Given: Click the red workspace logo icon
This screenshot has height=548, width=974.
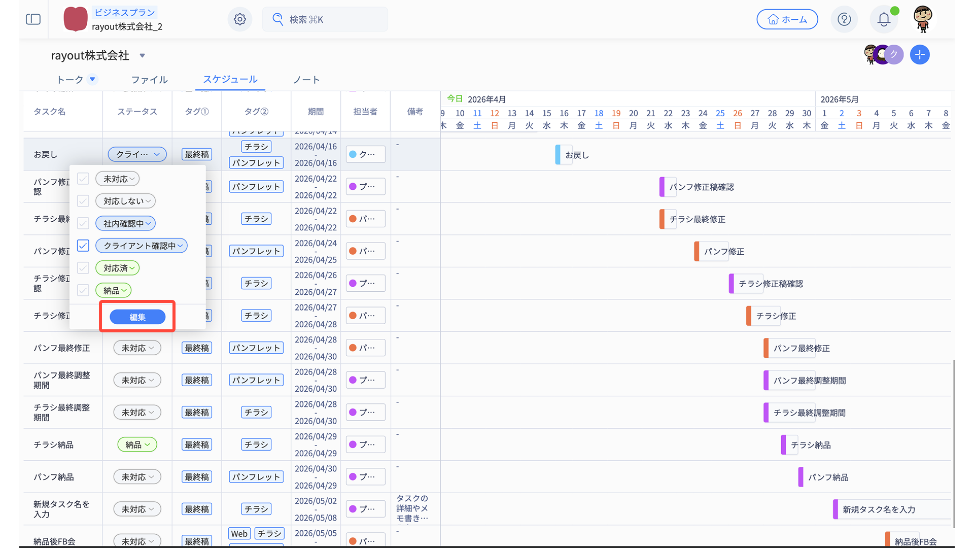Looking at the screenshot, I should tap(76, 19).
